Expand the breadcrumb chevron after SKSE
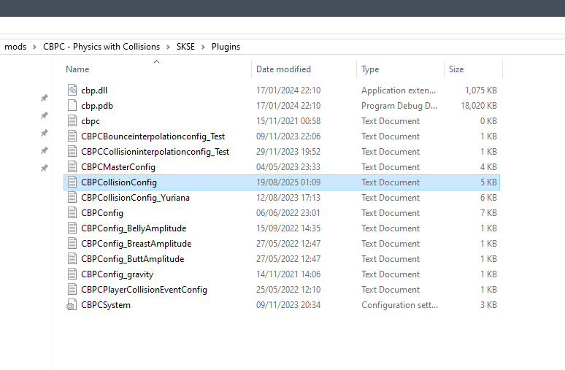The height and width of the screenshot is (370, 565). pos(203,47)
